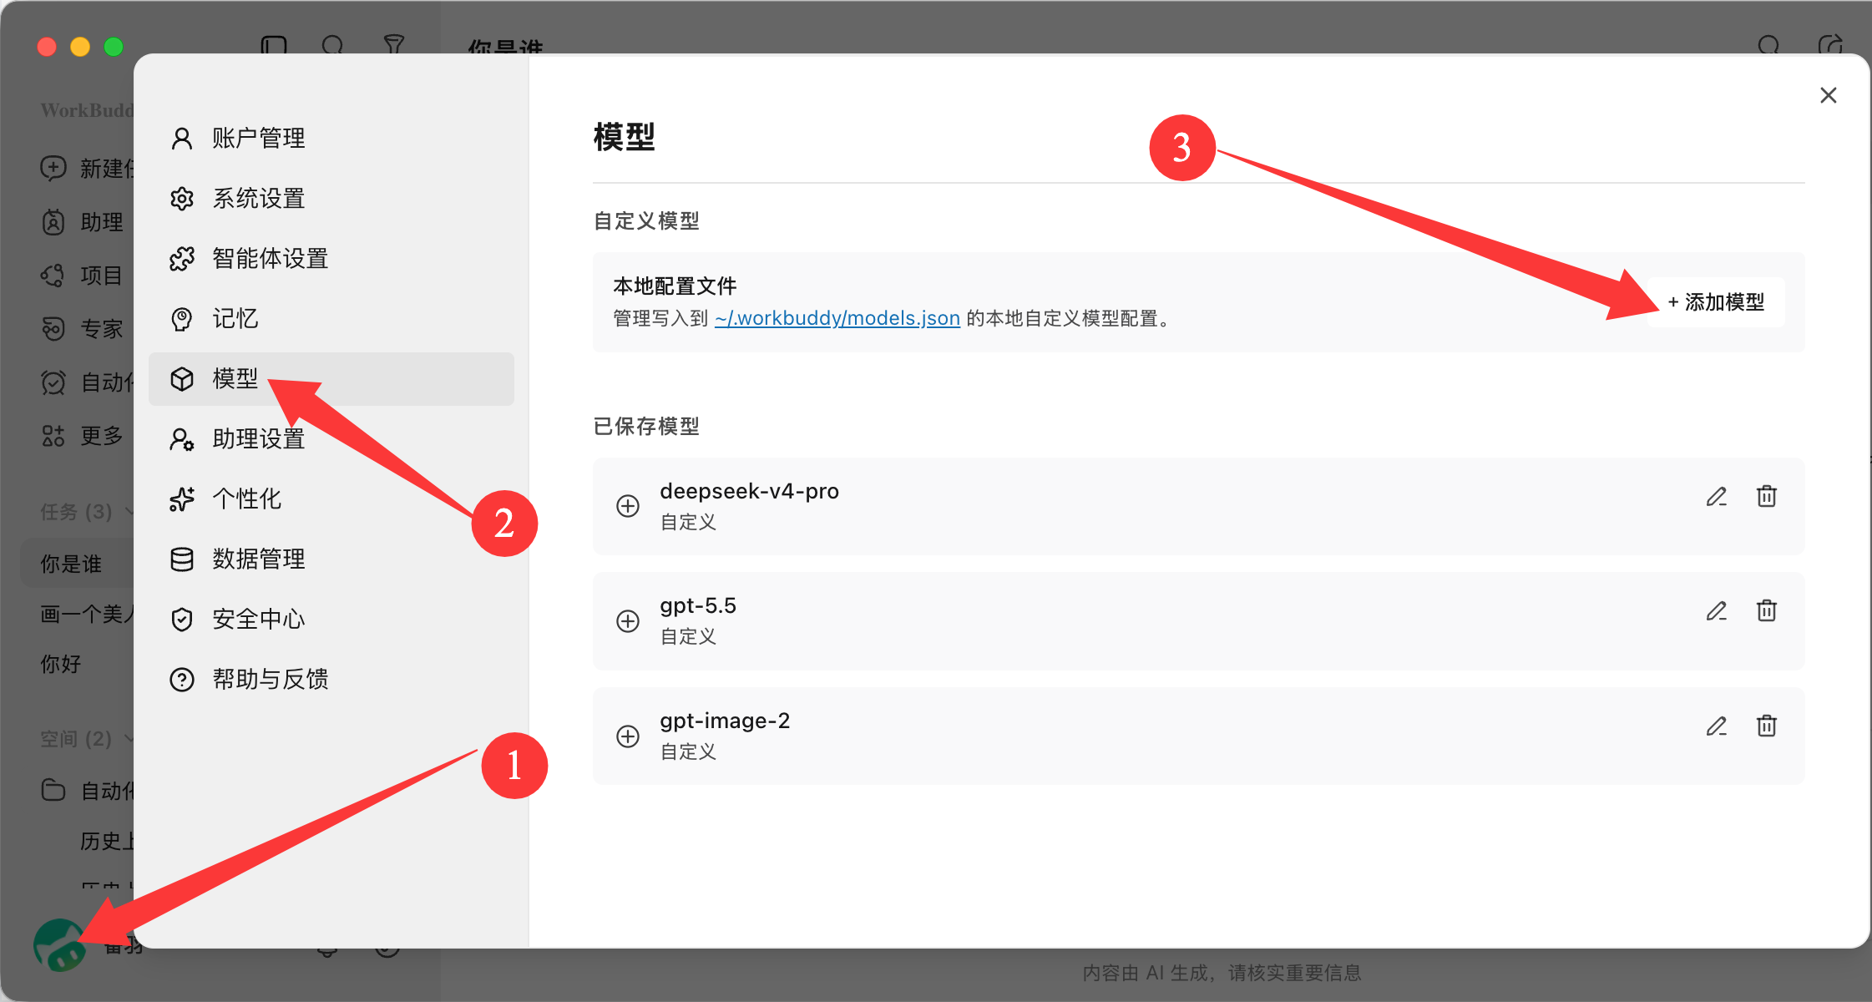Image resolution: width=1872 pixels, height=1002 pixels.
Task: Collapse the 空间 (2) section
Action: [x=129, y=738]
